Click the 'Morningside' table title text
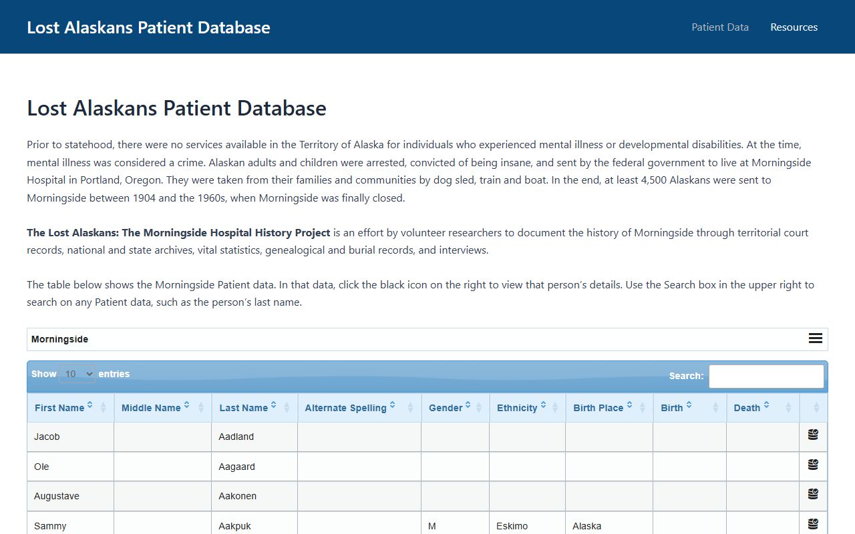855x534 pixels. [59, 339]
